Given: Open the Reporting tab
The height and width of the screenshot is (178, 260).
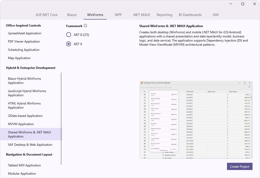Looking at the screenshot, I should (x=164, y=15).
